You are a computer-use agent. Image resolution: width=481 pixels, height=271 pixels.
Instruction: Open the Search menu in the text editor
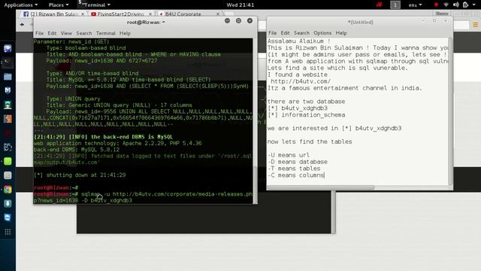pos(301,33)
